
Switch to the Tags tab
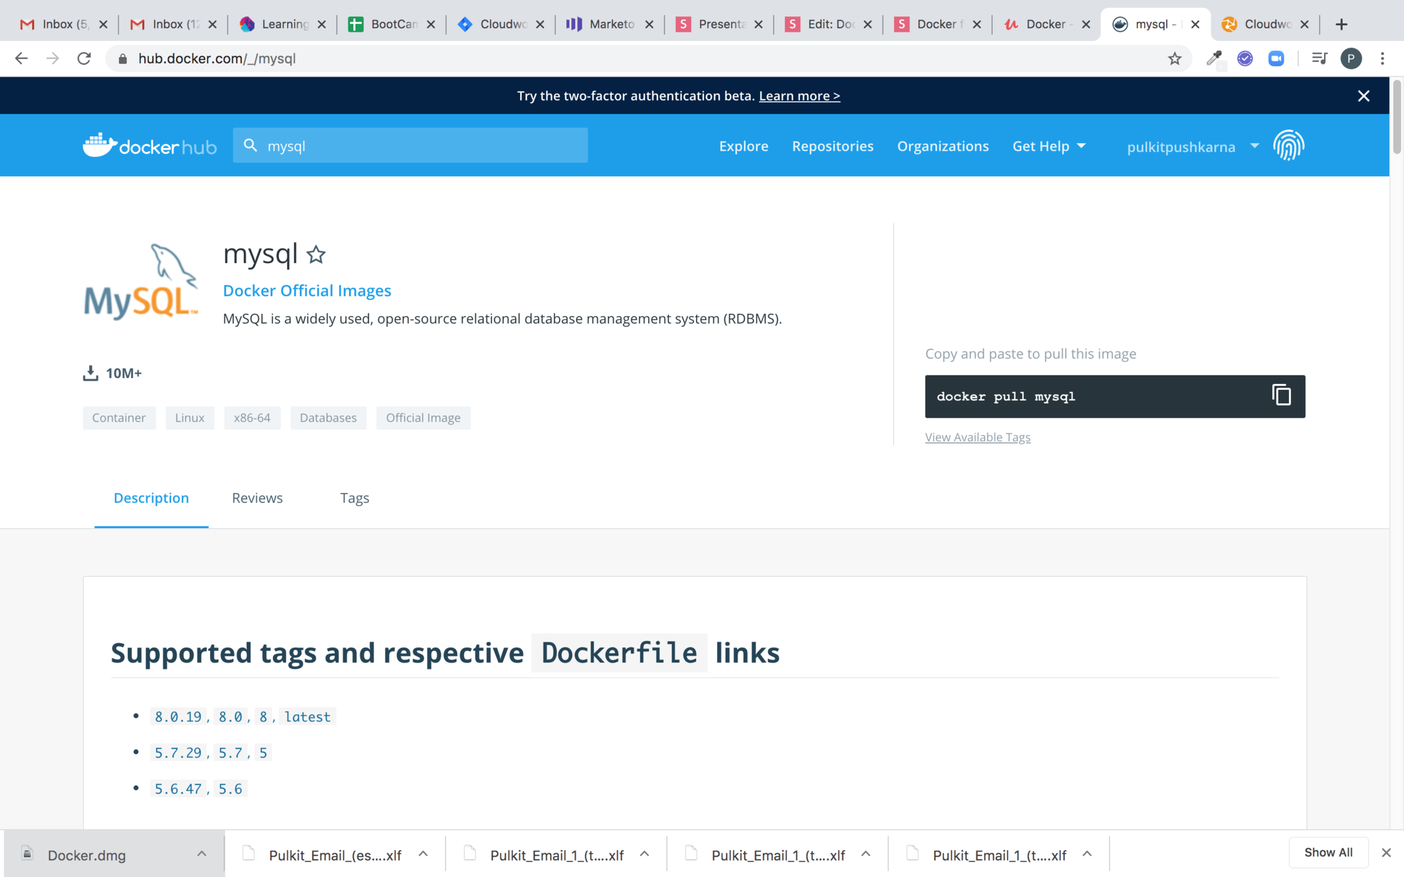(354, 498)
